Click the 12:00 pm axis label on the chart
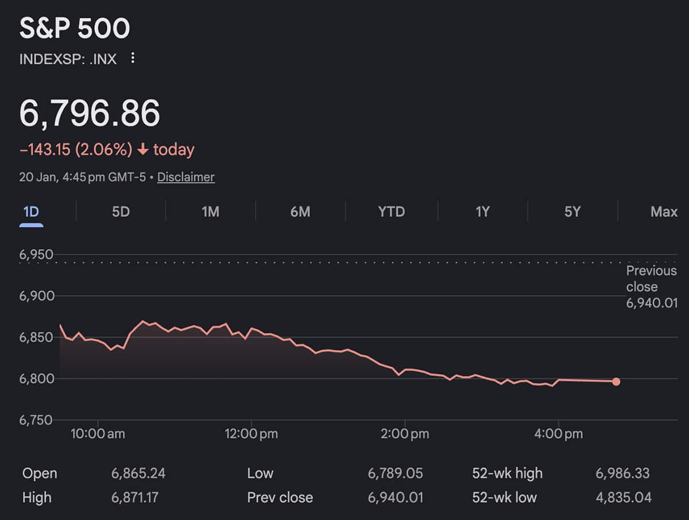 (x=252, y=434)
